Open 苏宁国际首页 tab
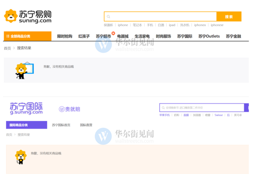Image resolution: width=258 pixels, height=180 pixels. click(x=61, y=125)
